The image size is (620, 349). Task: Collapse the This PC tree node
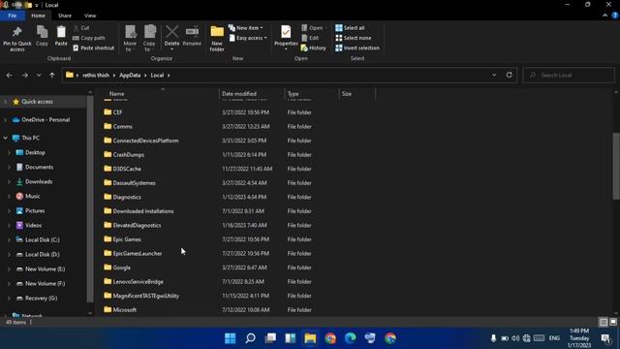tap(6, 138)
